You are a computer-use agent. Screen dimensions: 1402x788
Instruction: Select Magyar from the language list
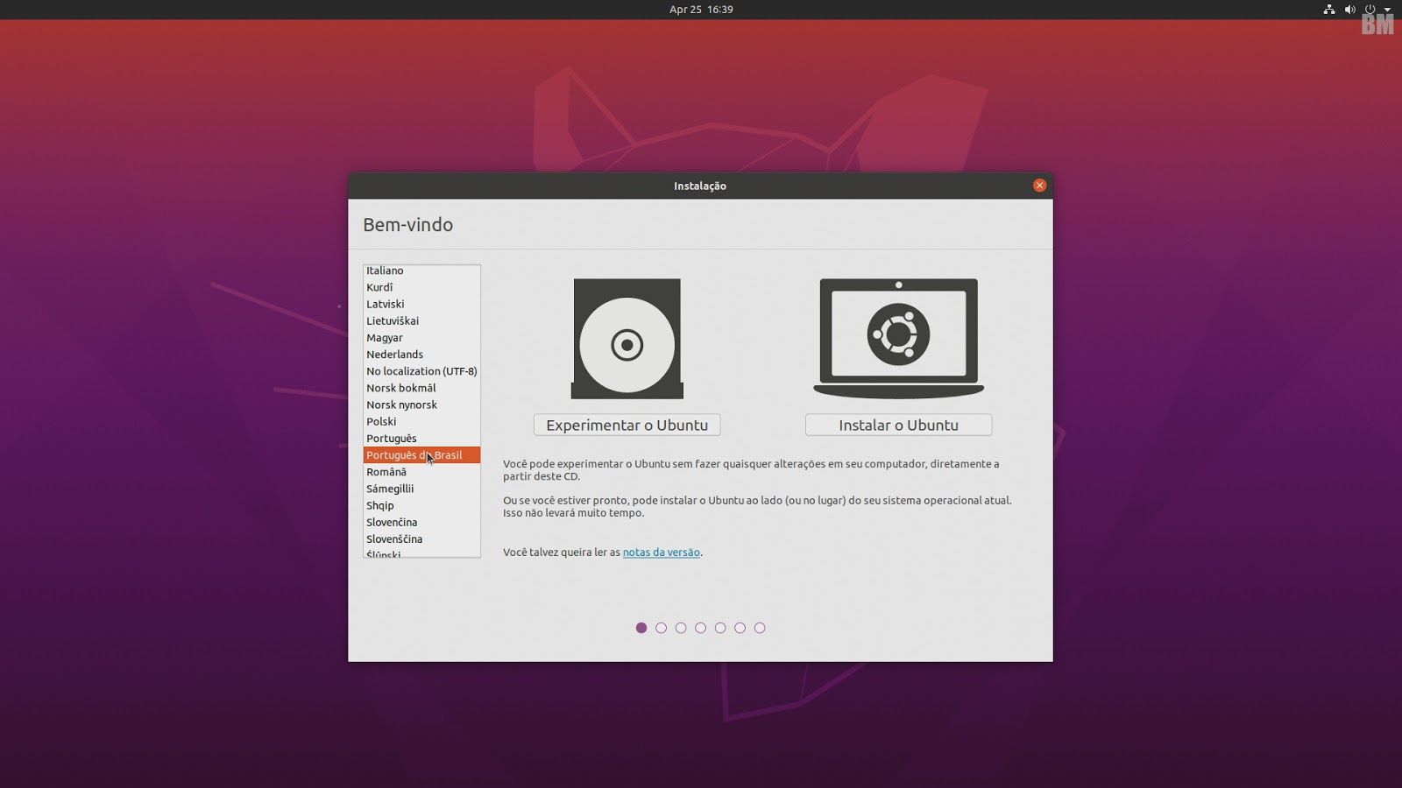pyautogui.click(x=384, y=338)
